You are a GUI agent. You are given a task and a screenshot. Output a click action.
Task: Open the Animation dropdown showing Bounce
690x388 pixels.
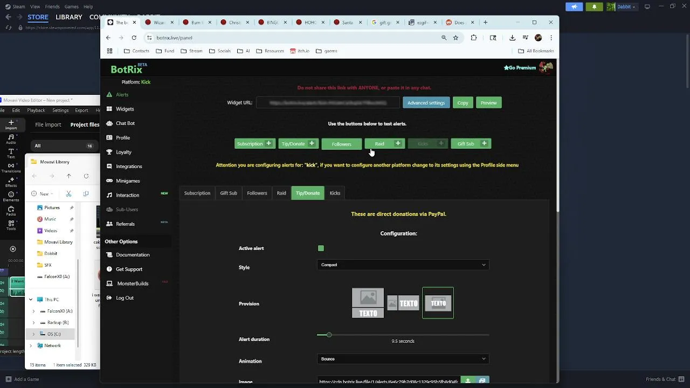point(403,359)
